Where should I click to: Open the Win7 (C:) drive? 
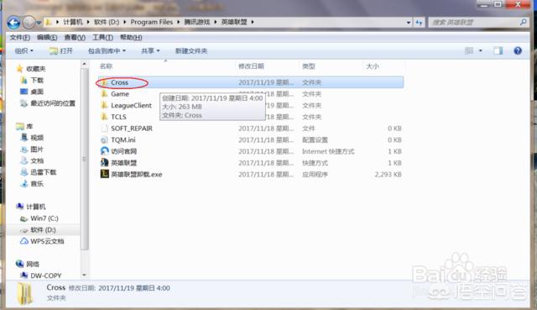(44, 218)
